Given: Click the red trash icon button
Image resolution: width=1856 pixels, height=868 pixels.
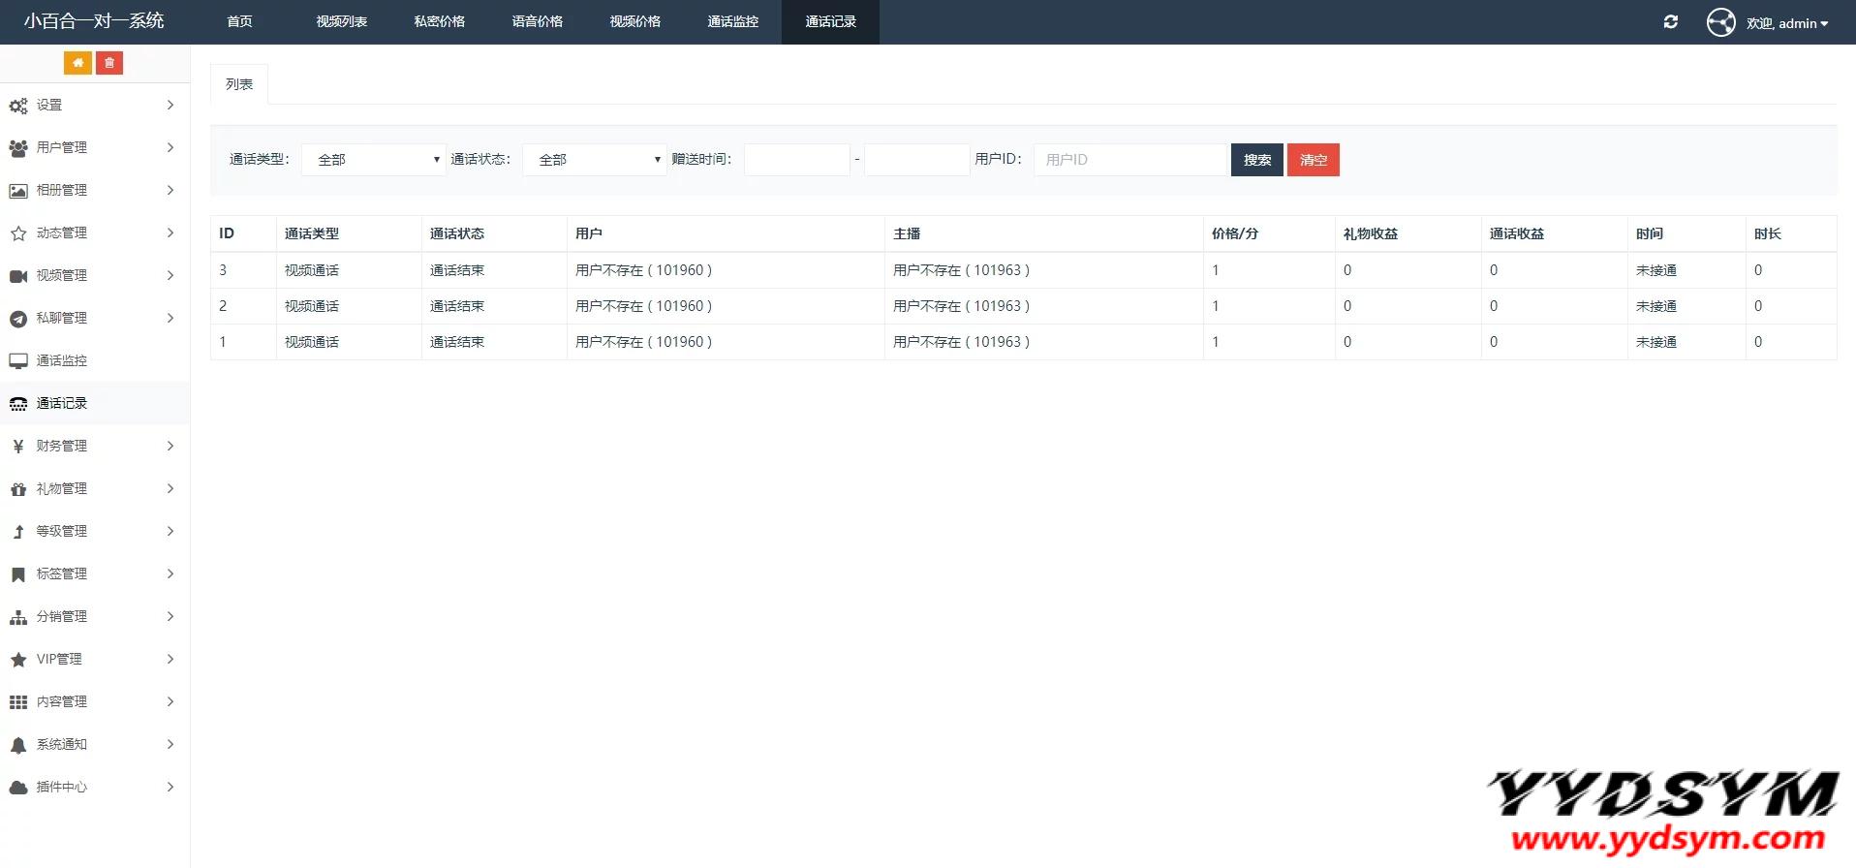Looking at the screenshot, I should [x=109, y=63].
